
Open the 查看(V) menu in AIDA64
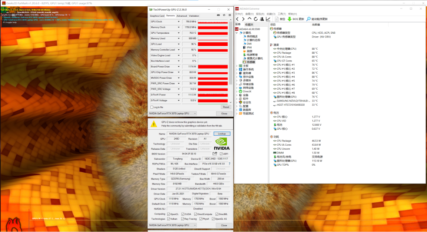pyautogui.click(x=249, y=14)
